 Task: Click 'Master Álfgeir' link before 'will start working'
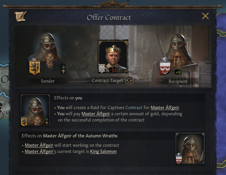[x=39, y=145]
